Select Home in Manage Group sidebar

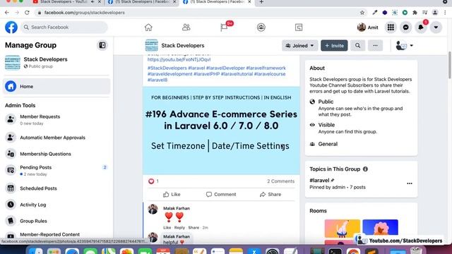click(56, 86)
